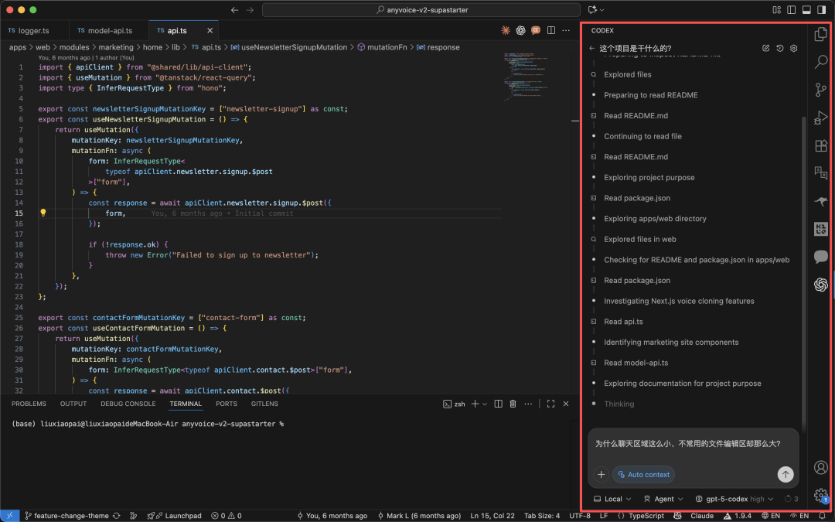This screenshot has height=522, width=835.
Task: Open the Manage gear in the activity bar
Action: pos(820,495)
